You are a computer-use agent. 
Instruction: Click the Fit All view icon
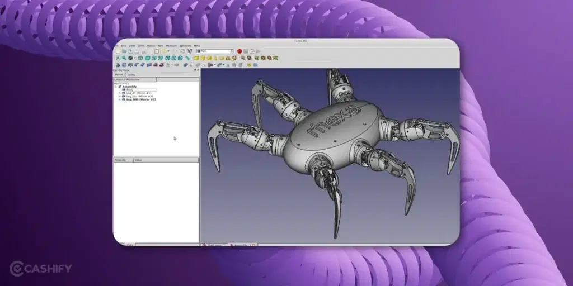coord(118,58)
